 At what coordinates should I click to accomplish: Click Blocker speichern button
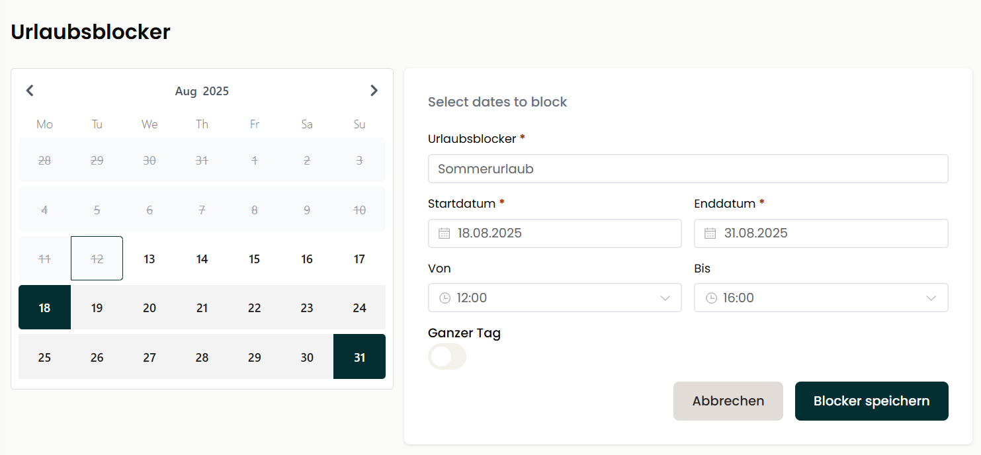tap(872, 401)
